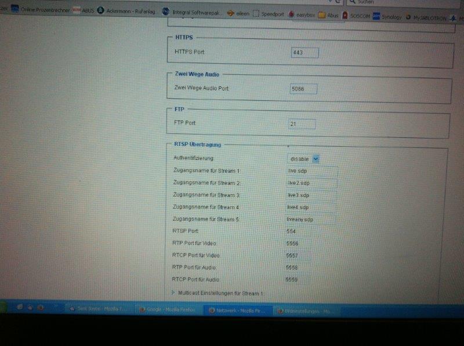Click the FTP Port input field
Image resolution: width=464 pixels, height=346 pixels.
coord(302,124)
